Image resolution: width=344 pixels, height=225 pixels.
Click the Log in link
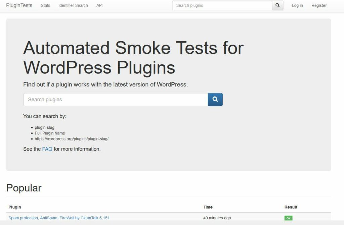coord(297,5)
